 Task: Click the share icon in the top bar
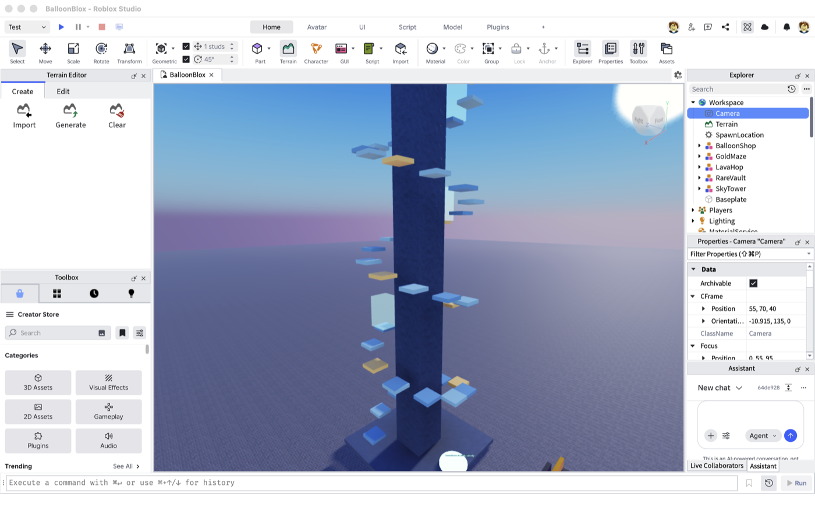point(725,27)
